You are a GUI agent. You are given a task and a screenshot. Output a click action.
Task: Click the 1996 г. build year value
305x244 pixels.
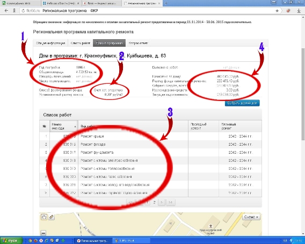point(81,67)
